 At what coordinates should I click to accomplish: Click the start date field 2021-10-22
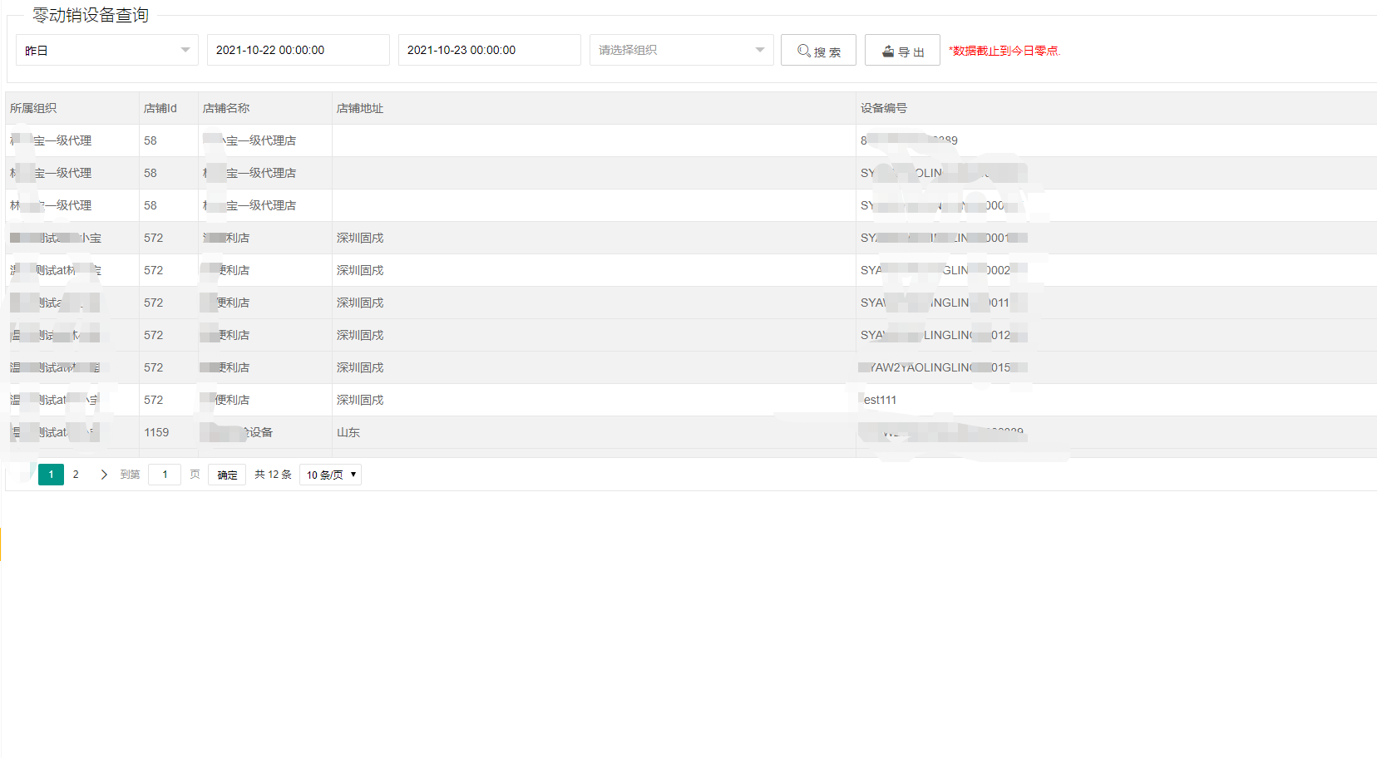click(x=298, y=51)
